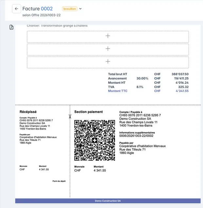Screen dimensions: 203x208
Task: Click Coopérative d'habitation Mervaux in Section paiement
Action: [x=142, y=146]
